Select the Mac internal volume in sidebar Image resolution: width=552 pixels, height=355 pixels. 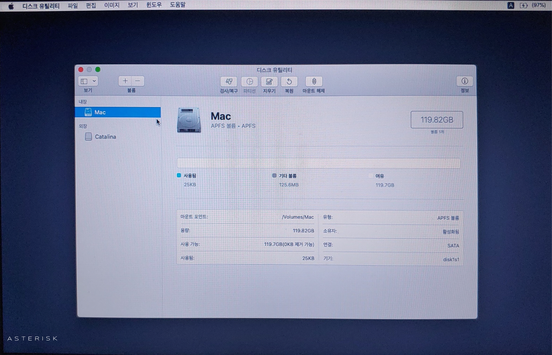click(x=118, y=112)
